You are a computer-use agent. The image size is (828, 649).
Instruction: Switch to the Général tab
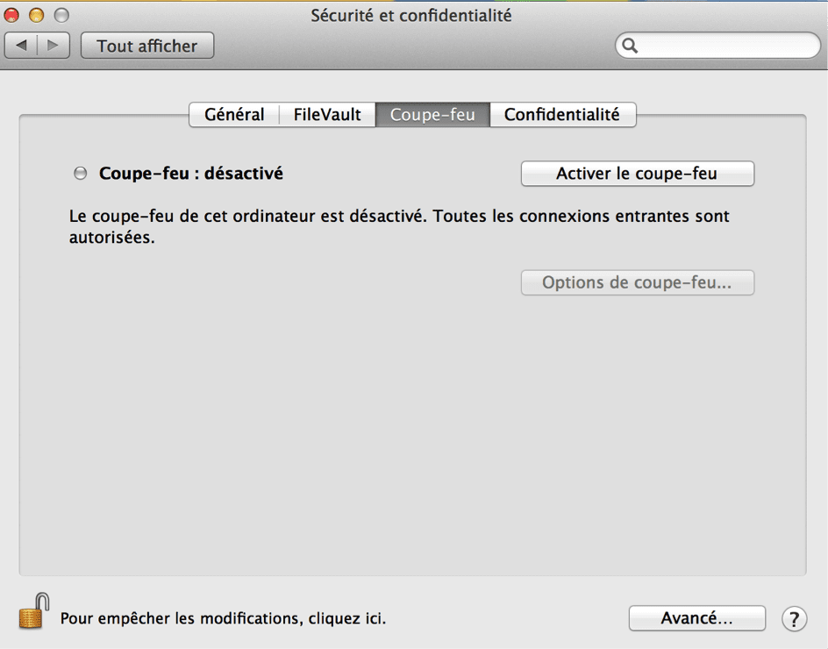234,115
